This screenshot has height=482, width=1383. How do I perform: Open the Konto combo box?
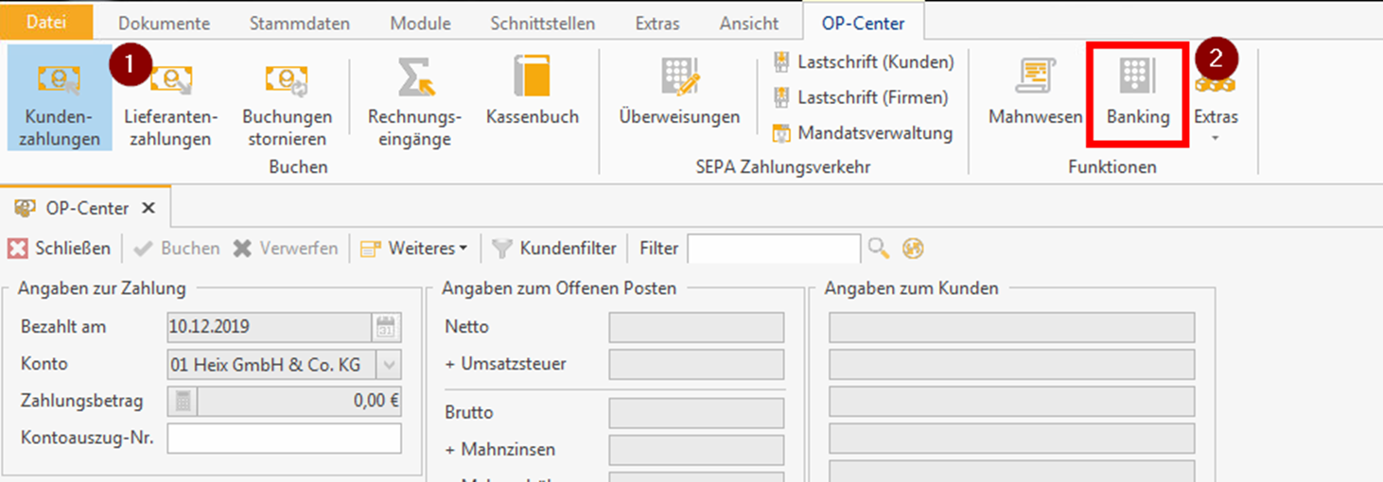pyautogui.click(x=389, y=365)
